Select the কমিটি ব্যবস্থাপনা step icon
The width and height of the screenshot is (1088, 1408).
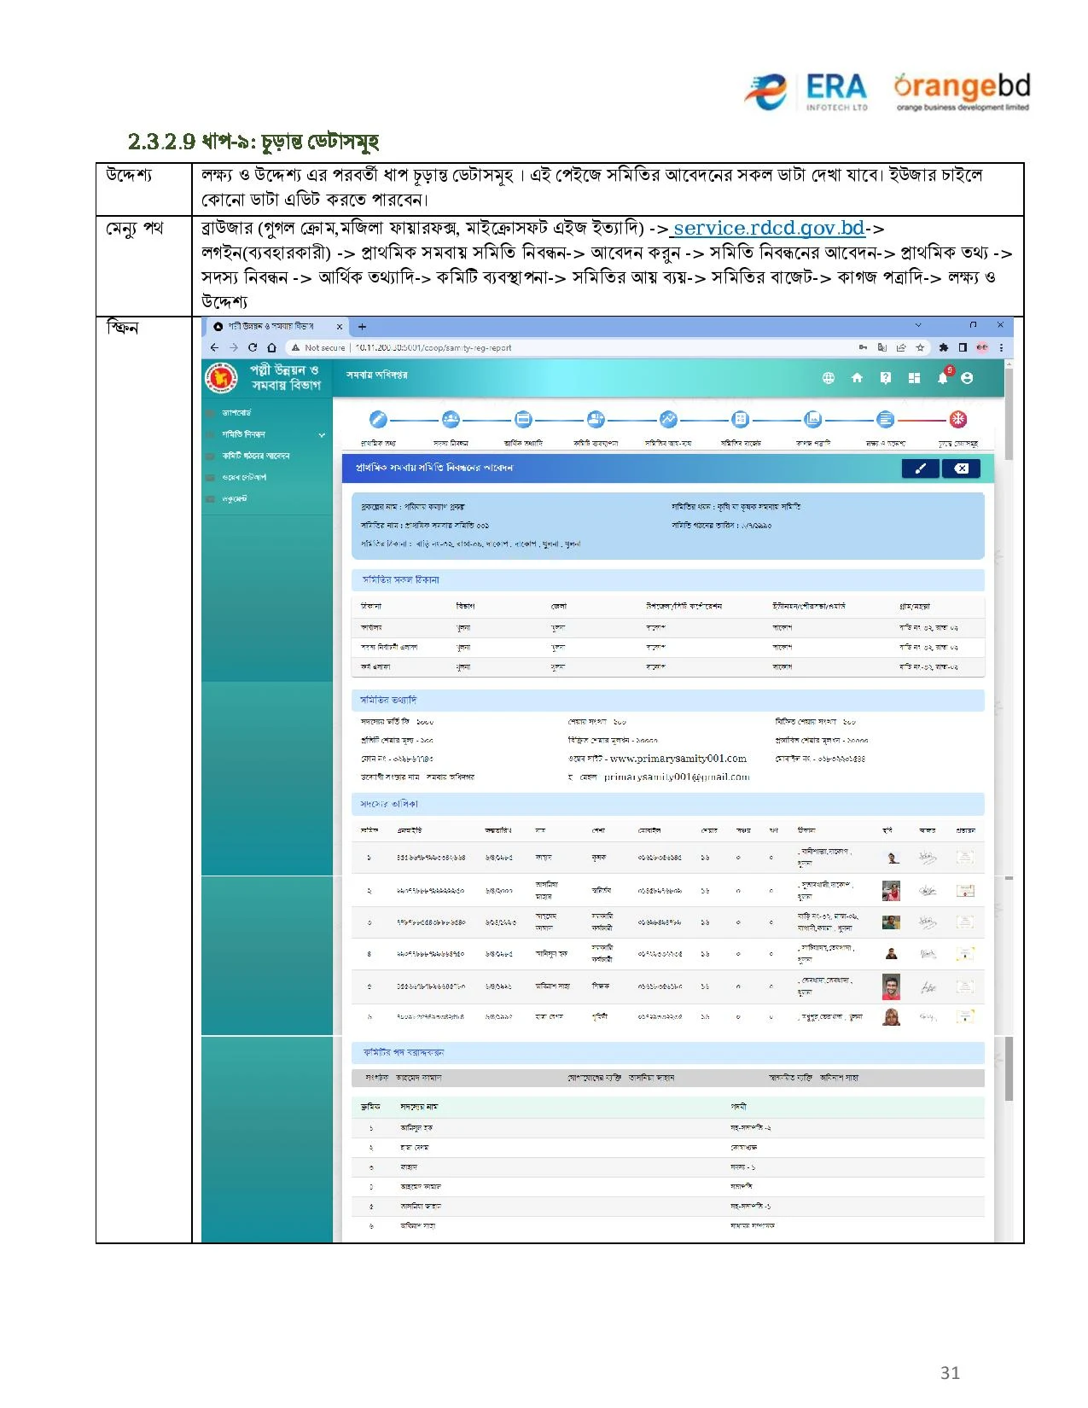tap(596, 419)
